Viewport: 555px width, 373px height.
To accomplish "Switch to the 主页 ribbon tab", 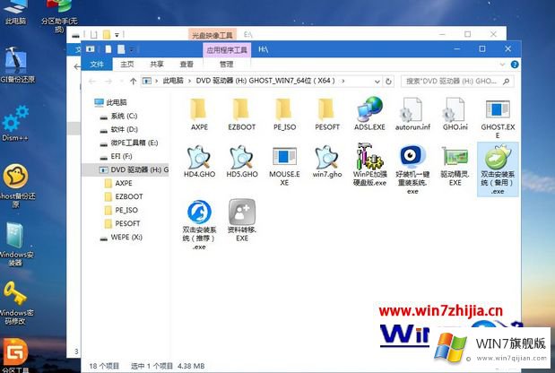I will tap(127, 64).
